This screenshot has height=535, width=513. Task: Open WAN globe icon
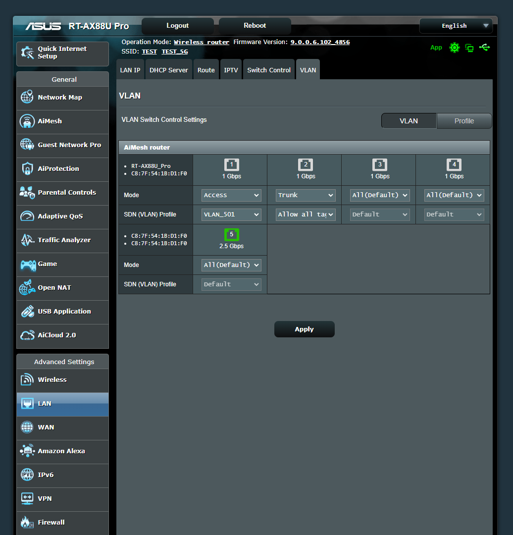click(x=27, y=427)
